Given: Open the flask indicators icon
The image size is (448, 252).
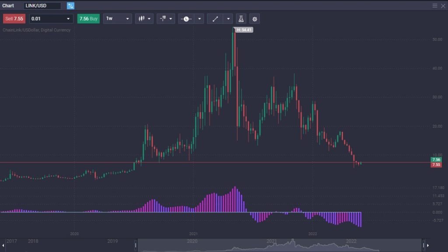Looking at the screenshot, I should coord(241,19).
